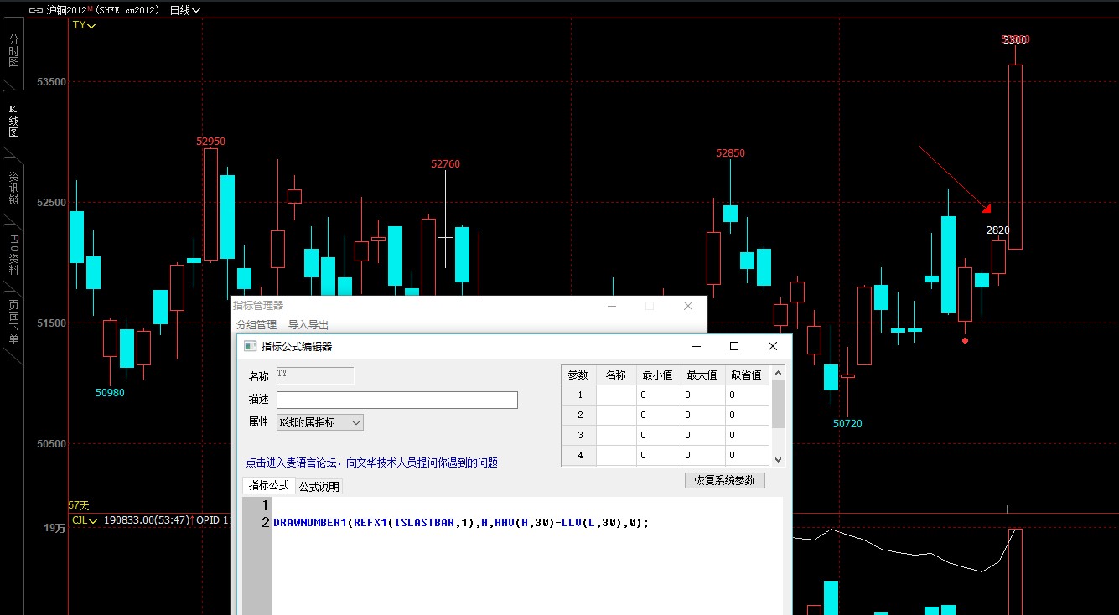Switch to the 分时图 side tab

[13, 52]
